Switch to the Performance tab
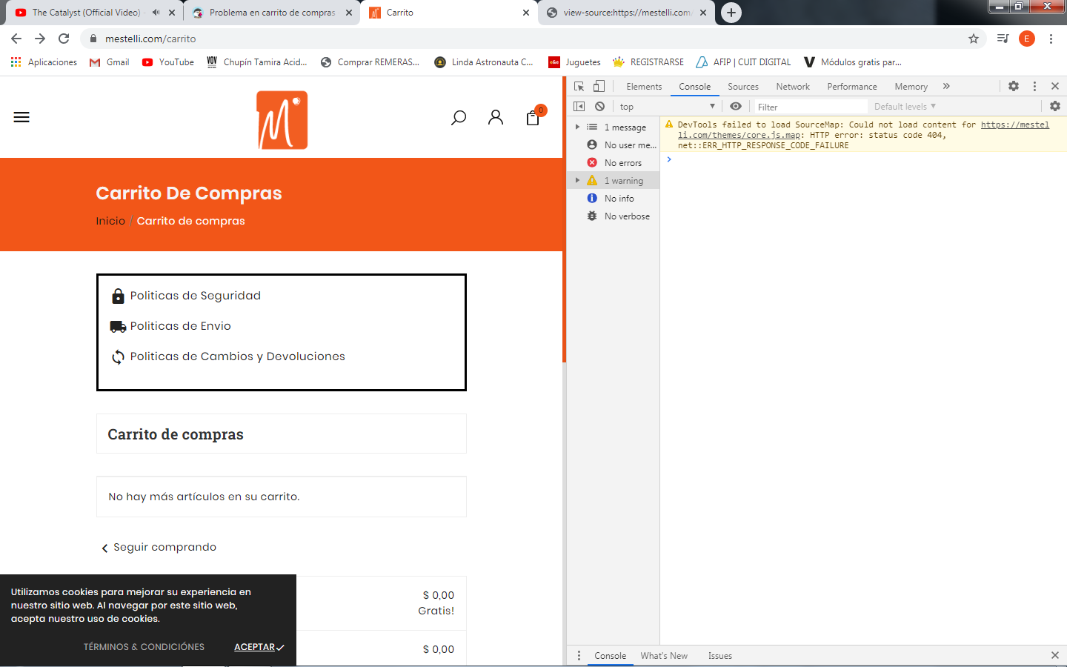1067x667 pixels. coord(852,87)
